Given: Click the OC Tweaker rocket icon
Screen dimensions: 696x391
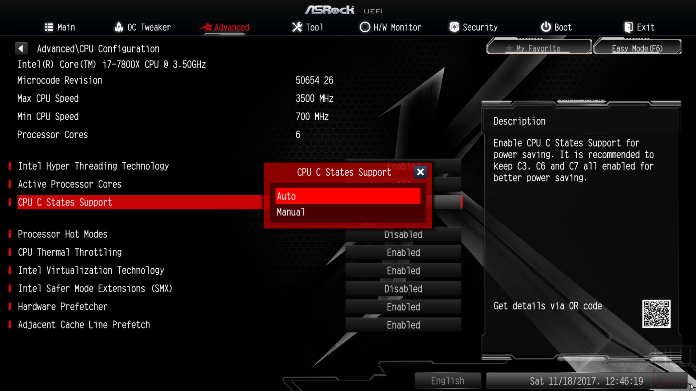Looking at the screenshot, I should click(119, 27).
